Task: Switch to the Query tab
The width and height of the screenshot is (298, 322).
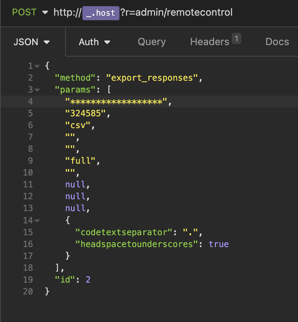Action: [152, 42]
